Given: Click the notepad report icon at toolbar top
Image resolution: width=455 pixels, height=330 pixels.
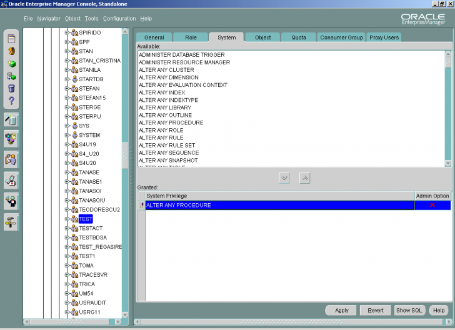Looking at the screenshot, I should pos(11,38).
